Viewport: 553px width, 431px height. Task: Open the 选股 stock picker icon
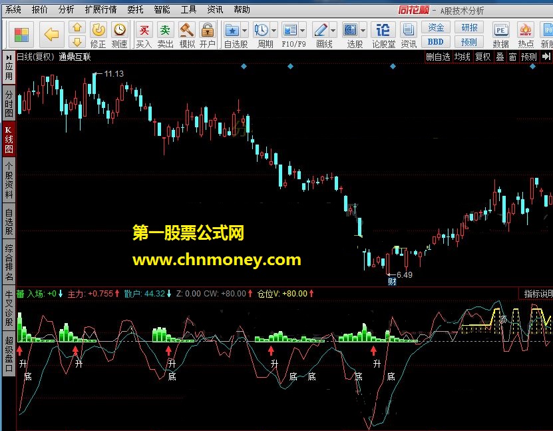pyautogui.click(x=351, y=31)
